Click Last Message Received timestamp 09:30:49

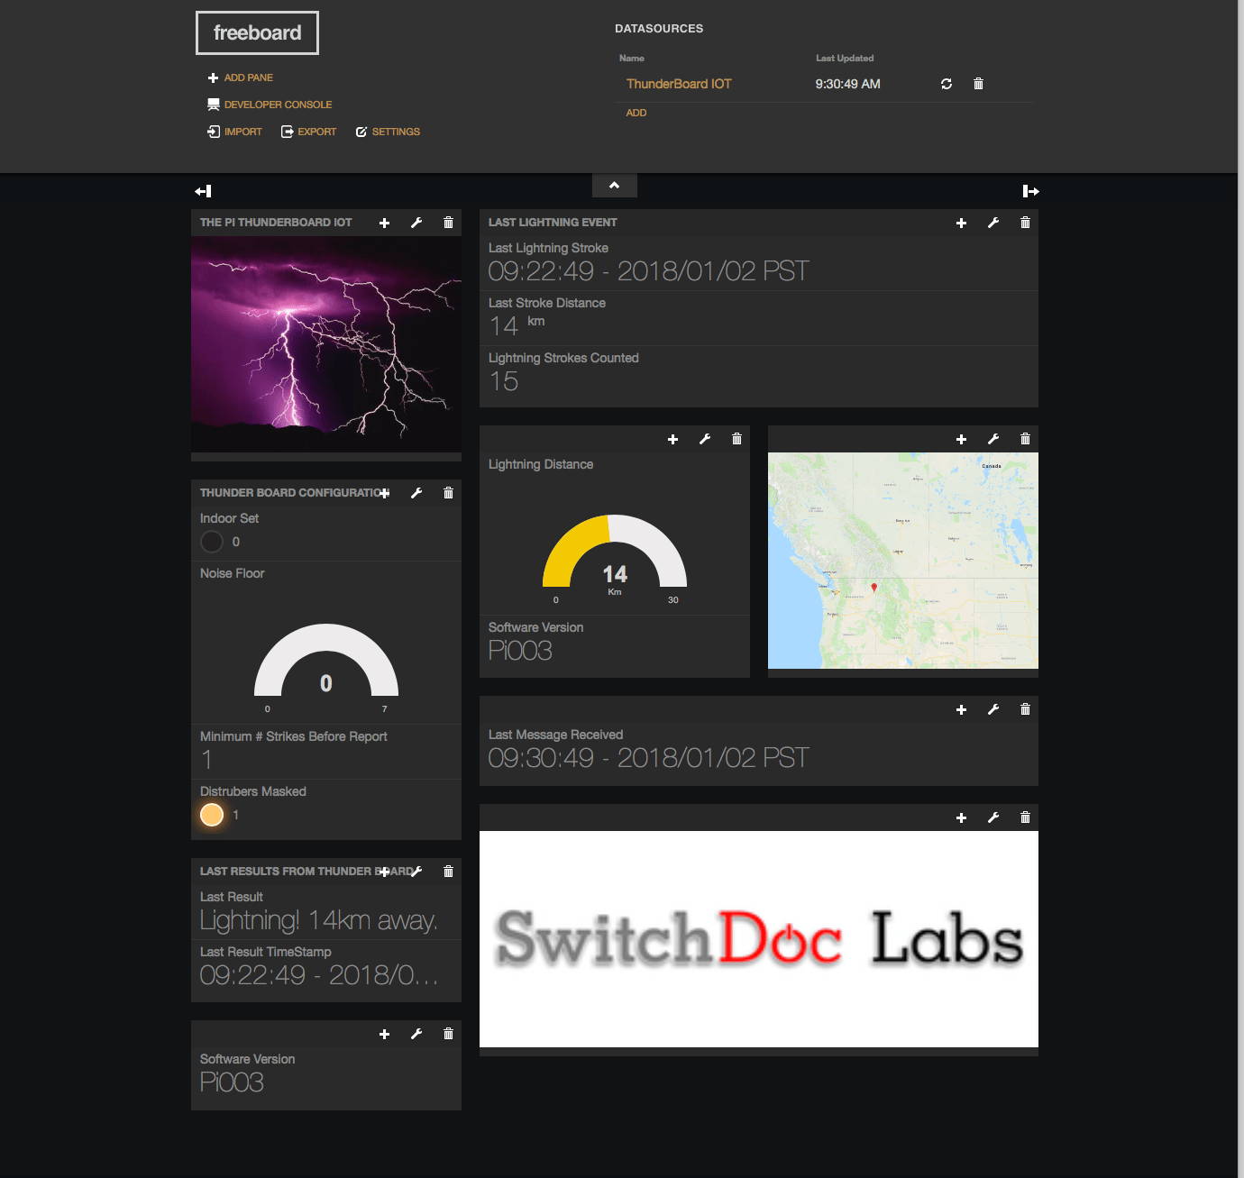pyautogui.click(x=648, y=758)
